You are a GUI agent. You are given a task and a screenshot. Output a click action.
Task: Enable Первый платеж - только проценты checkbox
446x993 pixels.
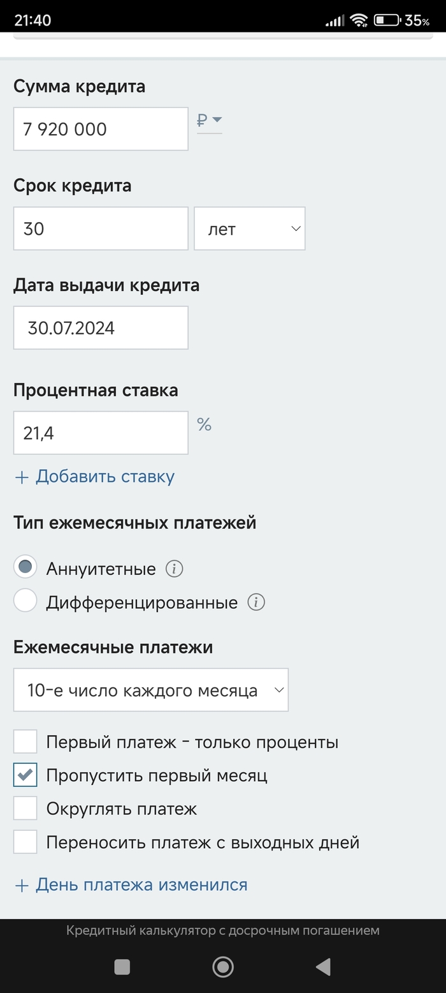25,742
